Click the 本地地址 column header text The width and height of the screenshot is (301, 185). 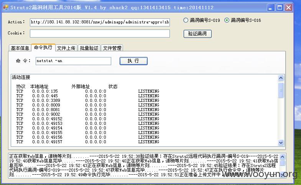pos(39,87)
